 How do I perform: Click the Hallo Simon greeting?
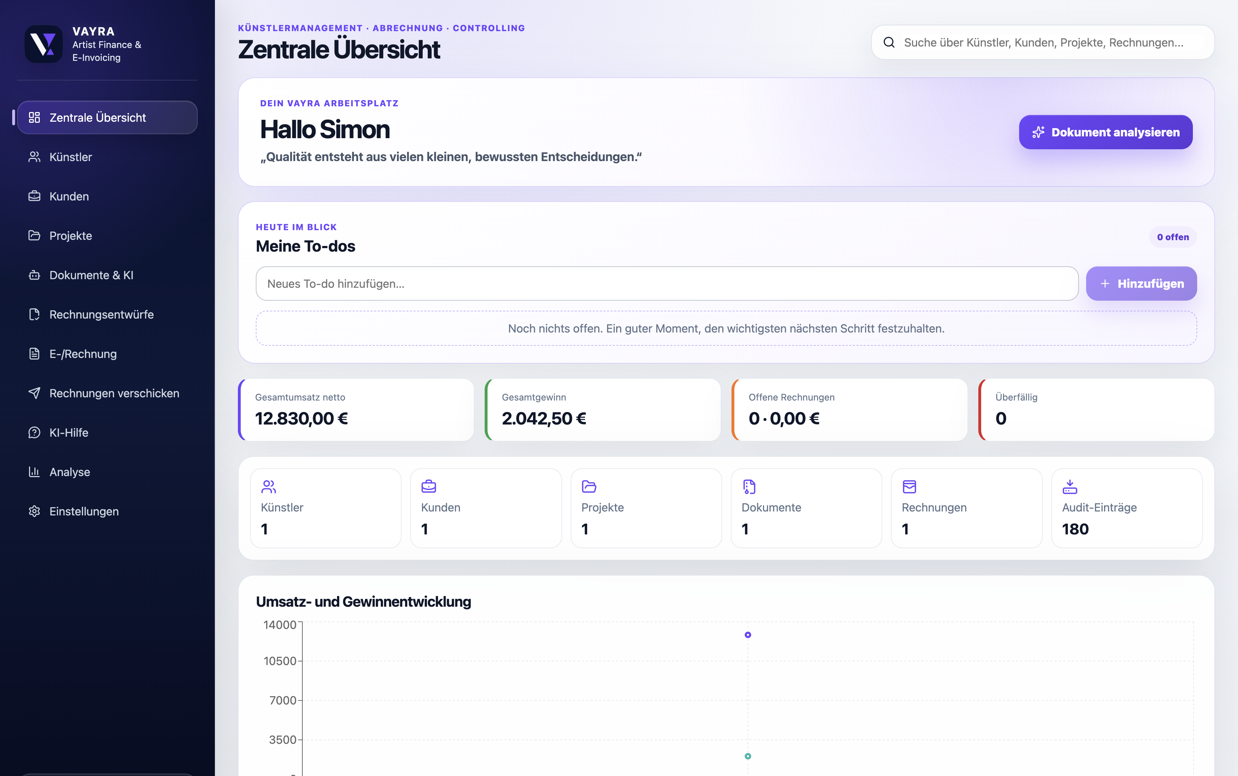coord(325,129)
